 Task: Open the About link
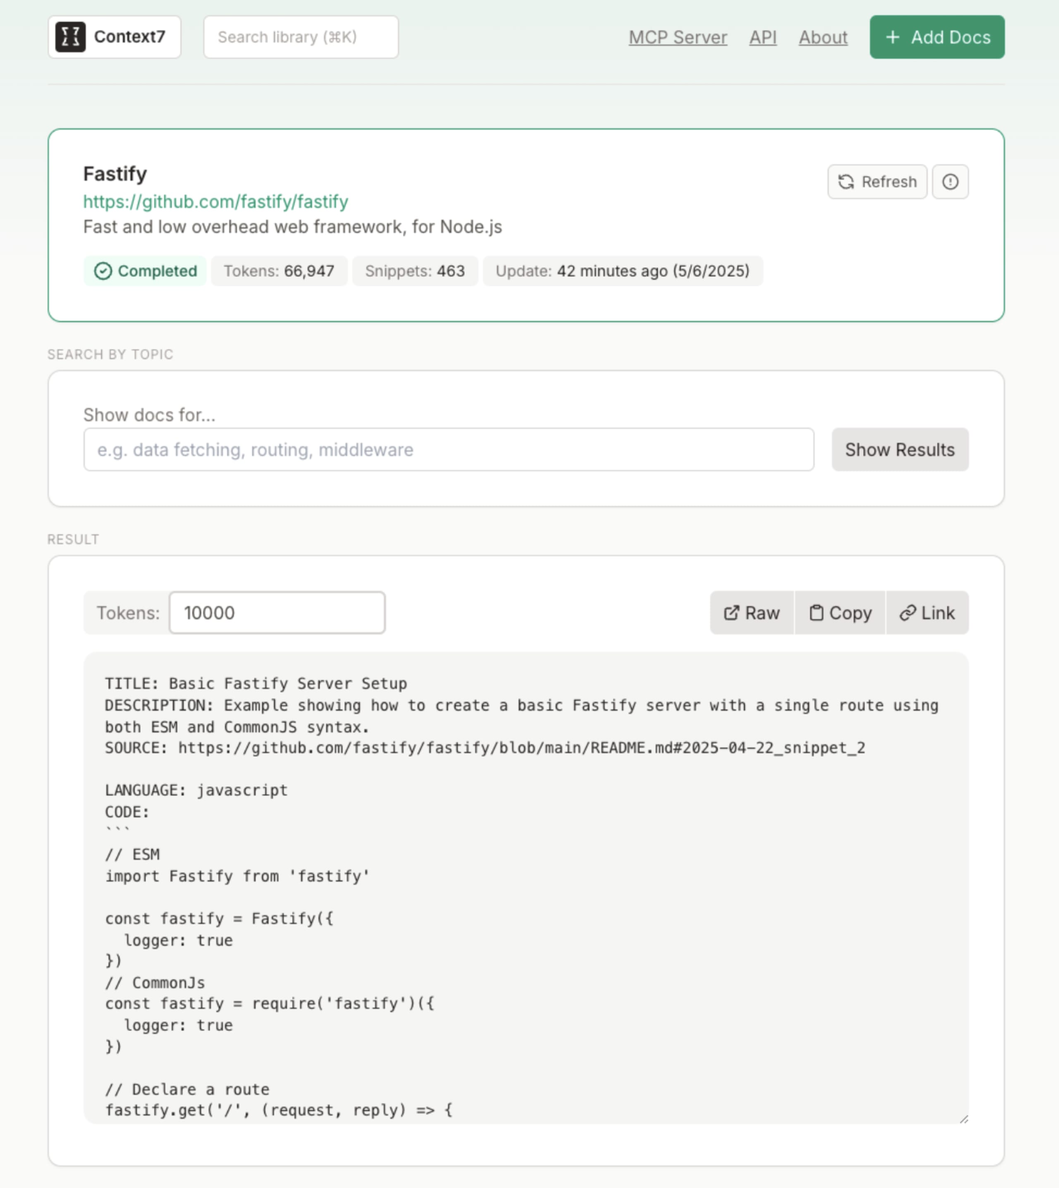pos(823,37)
